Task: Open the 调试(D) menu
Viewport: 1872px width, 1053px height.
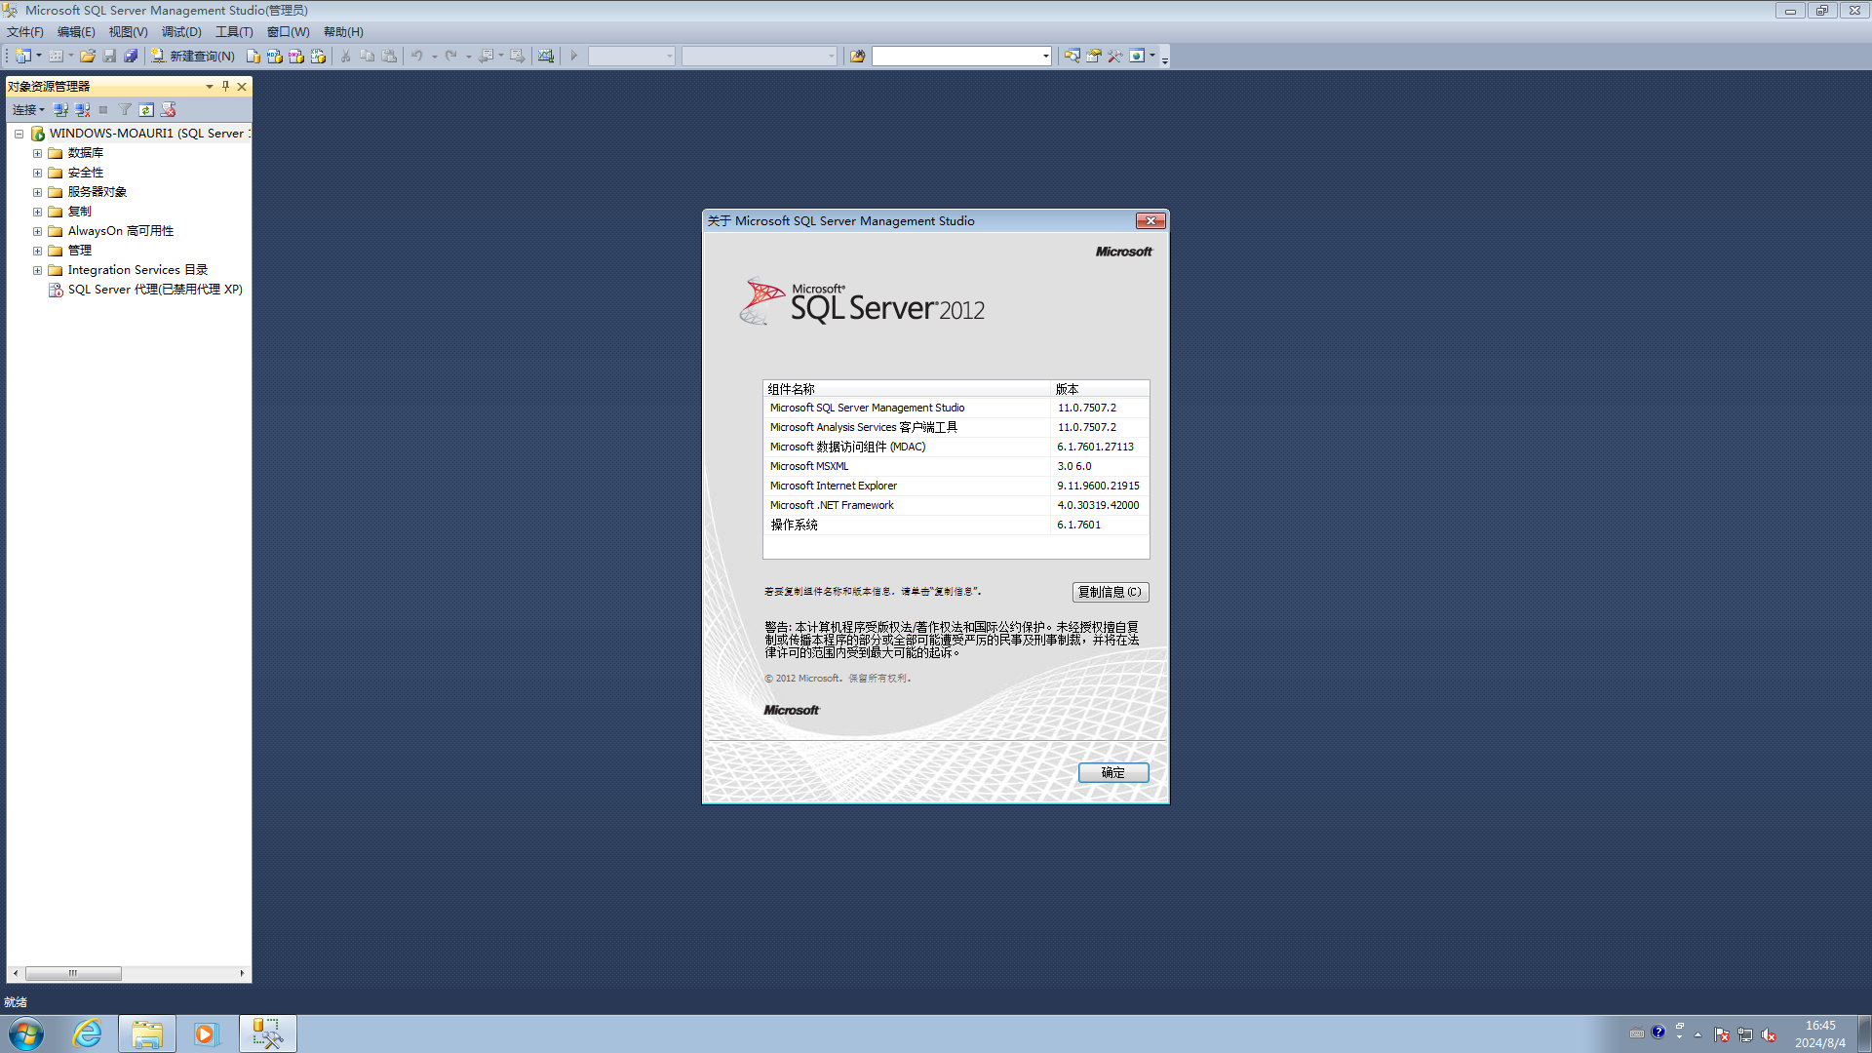Action: [x=181, y=32]
